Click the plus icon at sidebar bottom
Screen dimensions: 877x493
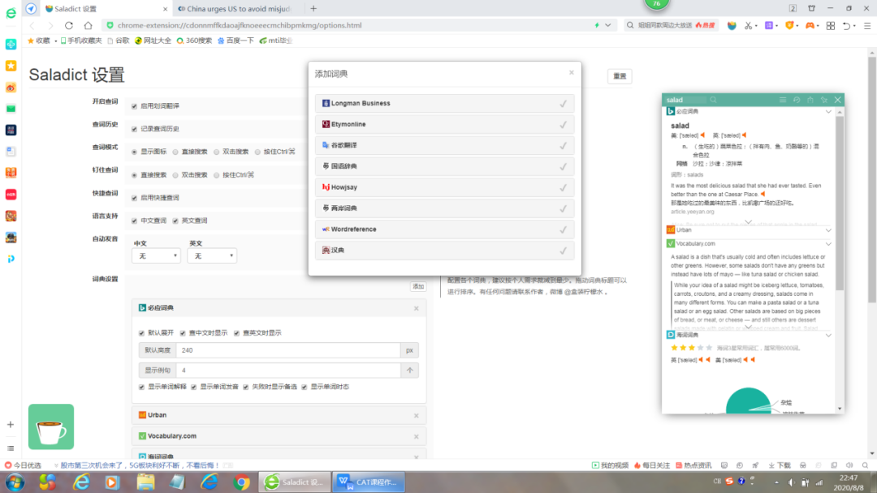pyautogui.click(x=11, y=424)
